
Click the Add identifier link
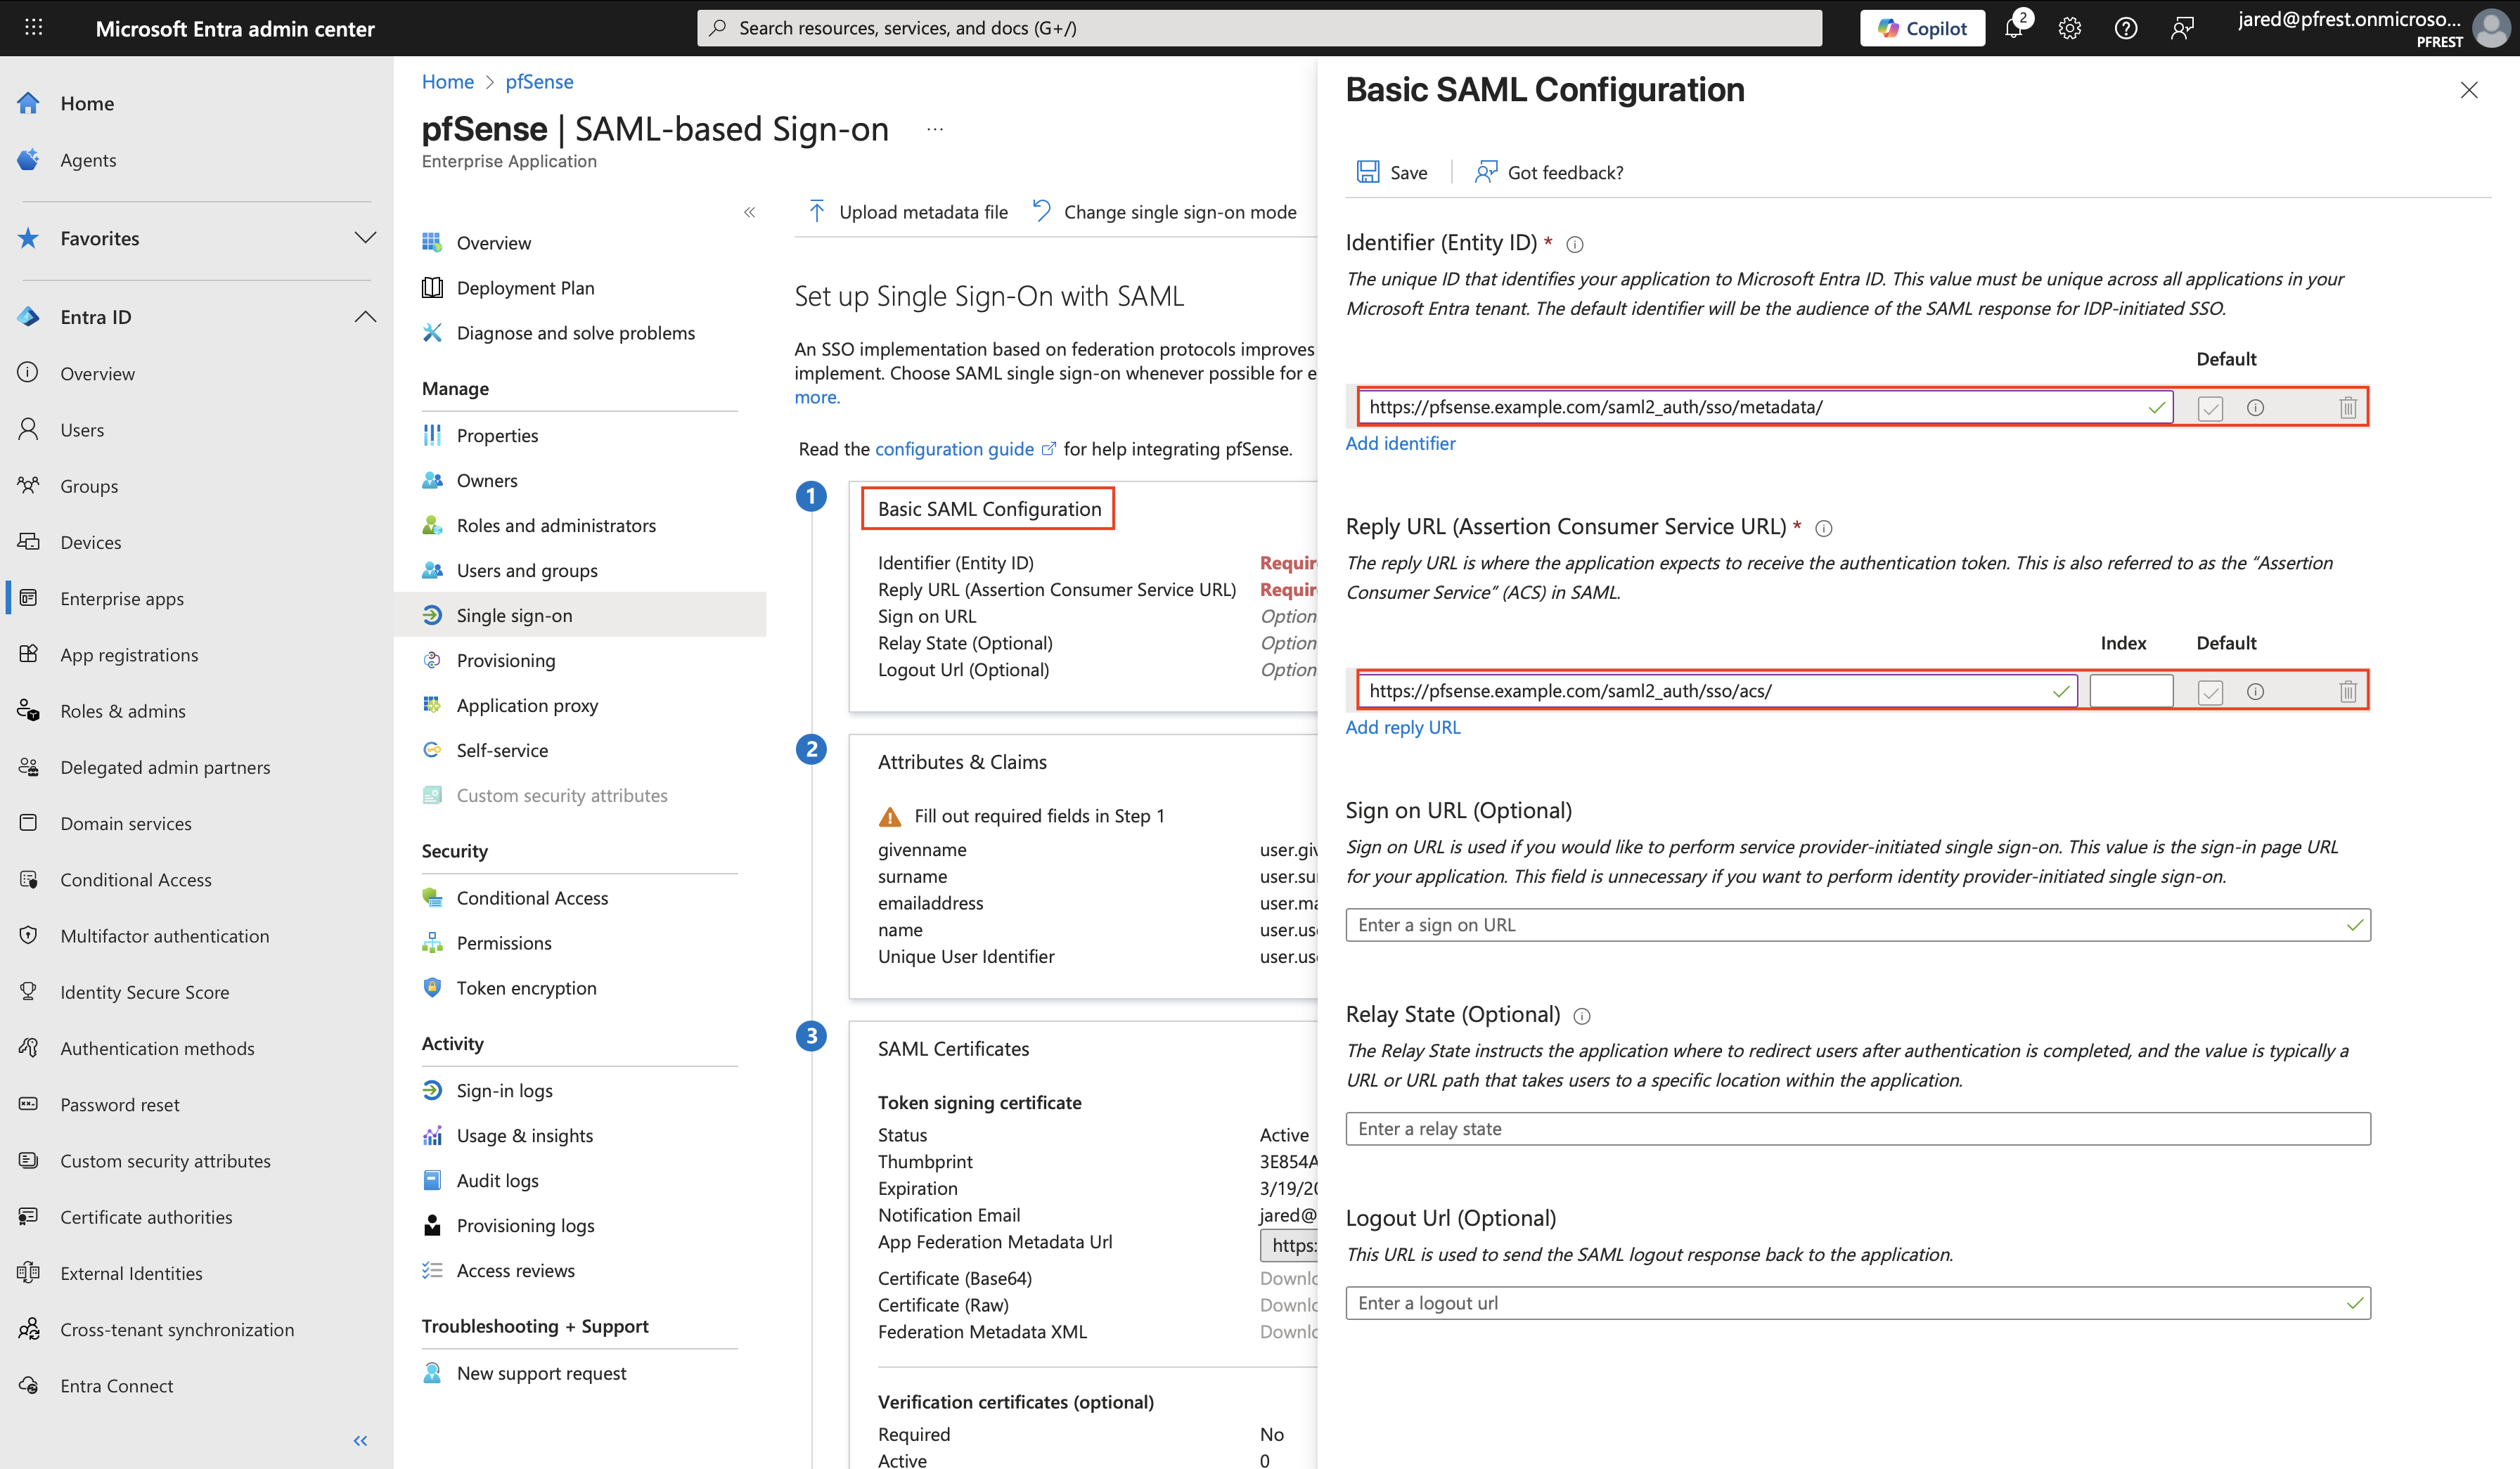pos(1400,443)
